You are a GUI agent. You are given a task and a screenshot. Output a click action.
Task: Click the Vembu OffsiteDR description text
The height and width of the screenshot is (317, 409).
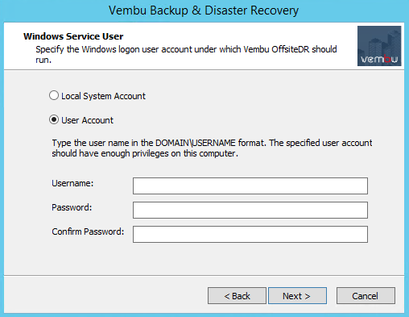click(186, 55)
